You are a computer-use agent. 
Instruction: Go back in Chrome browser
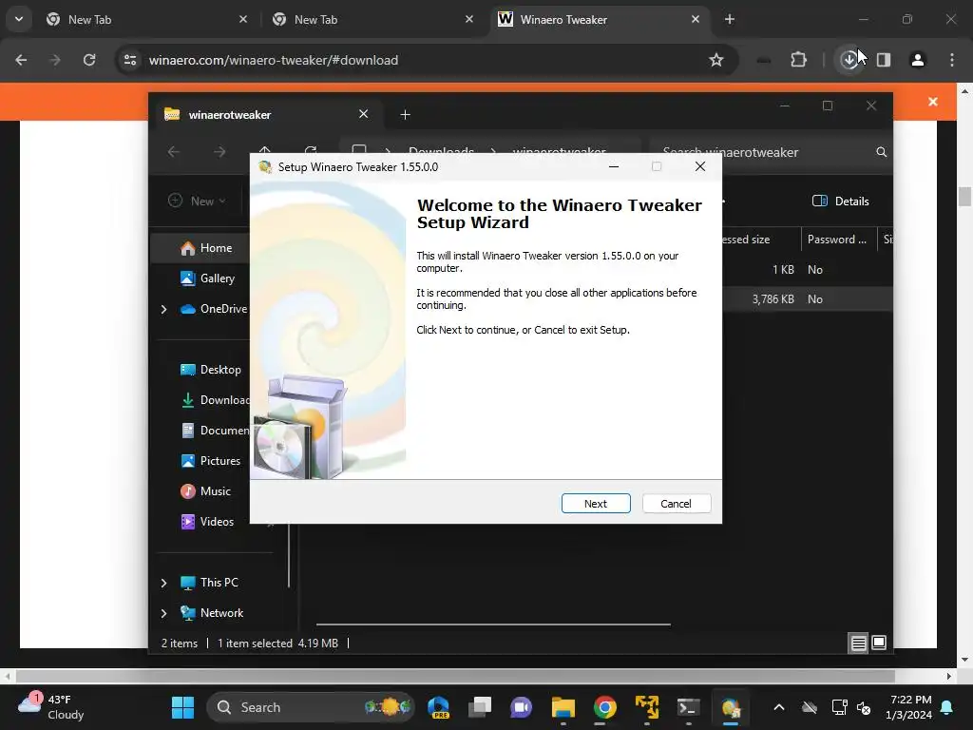point(21,60)
